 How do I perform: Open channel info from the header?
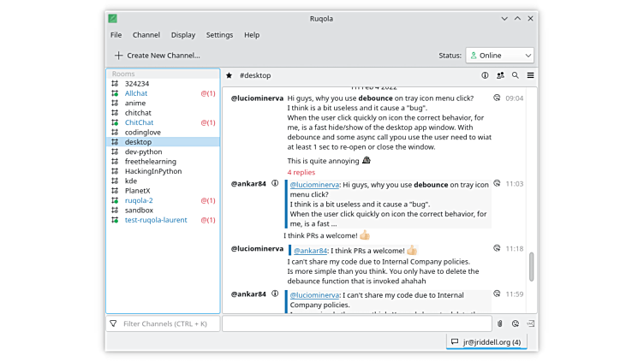485,75
